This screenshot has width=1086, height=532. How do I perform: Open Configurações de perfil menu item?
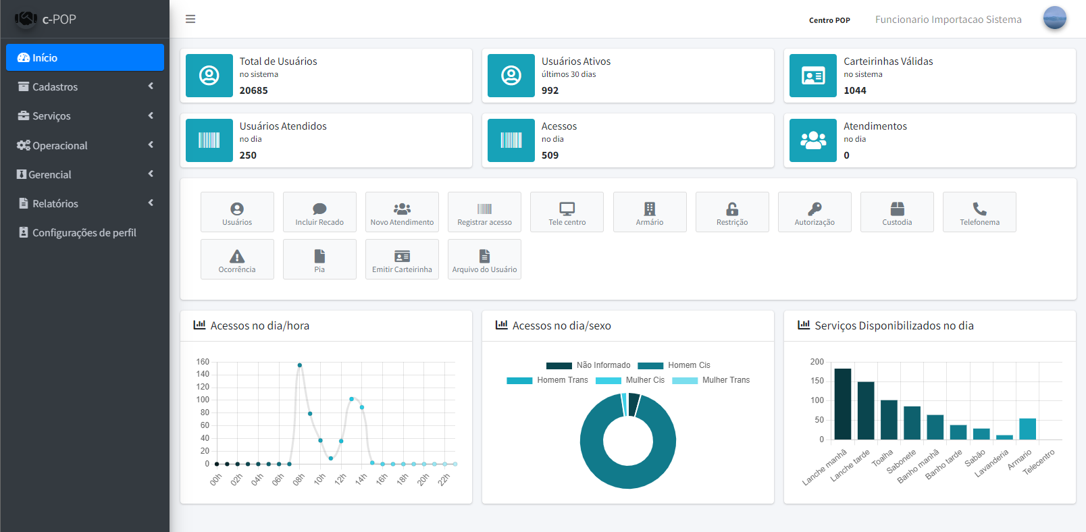tap(85, 232)
